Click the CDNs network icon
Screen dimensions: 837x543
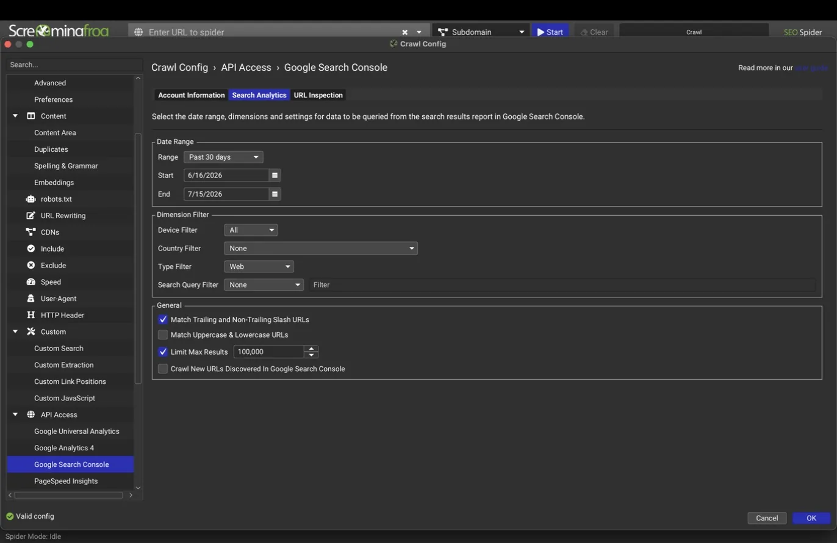(x=31, y=232)
